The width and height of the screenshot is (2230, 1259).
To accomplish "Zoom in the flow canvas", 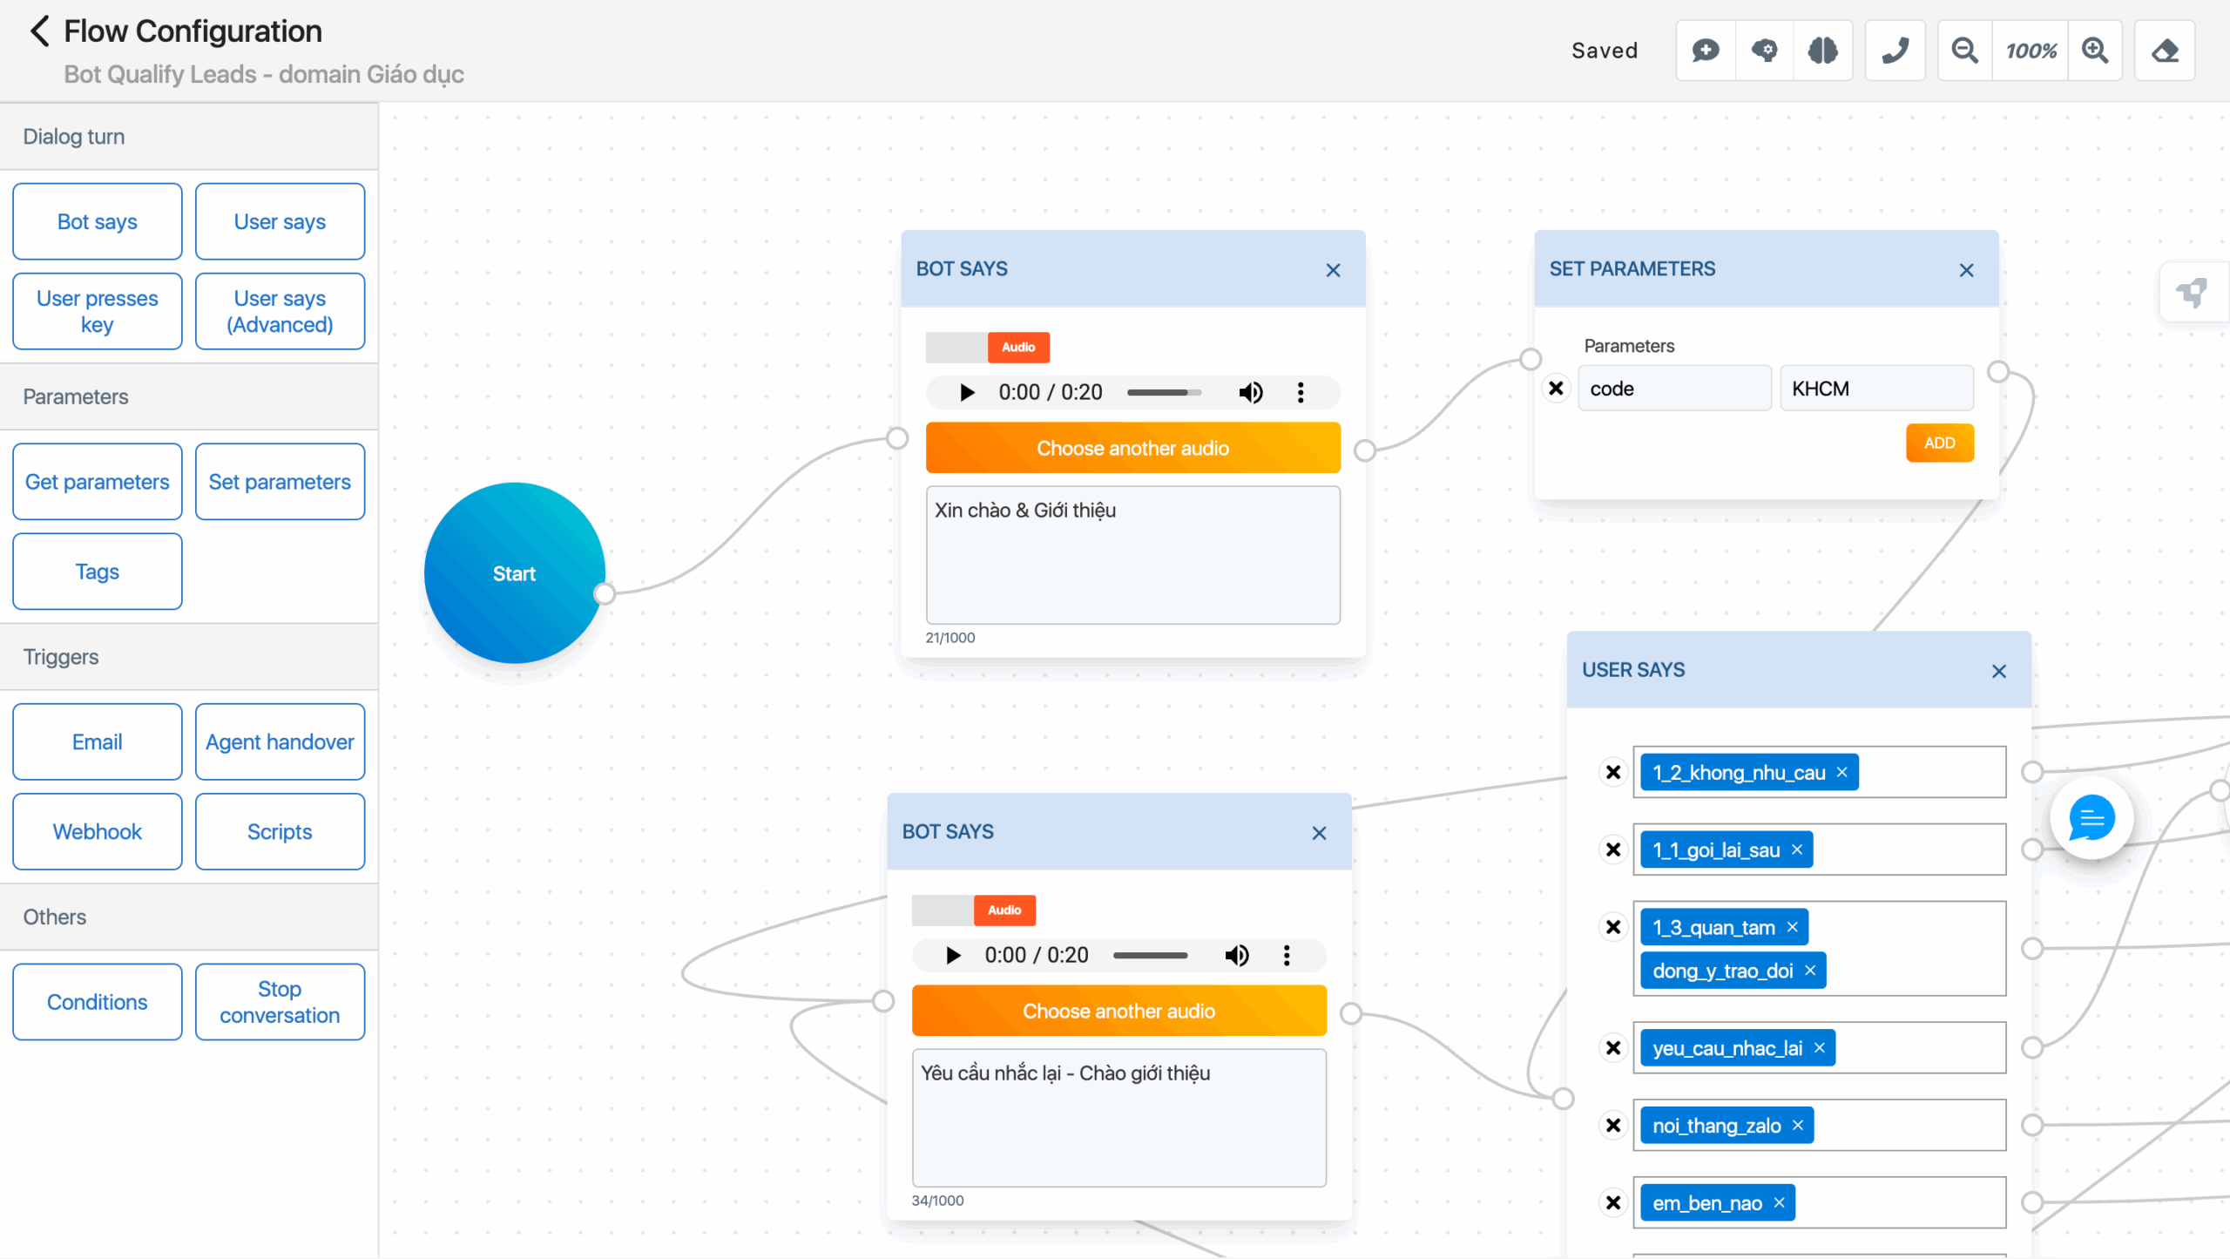I will point(2095,51).
